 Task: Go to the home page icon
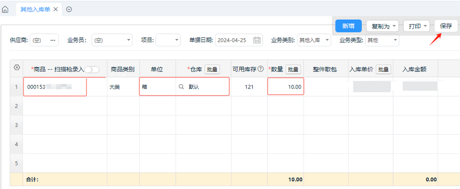point(5,9)
